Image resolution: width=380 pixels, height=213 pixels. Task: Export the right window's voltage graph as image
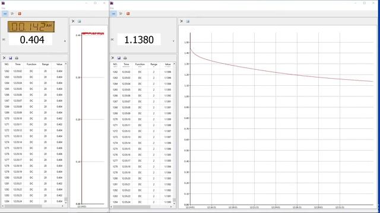(x=188, y=21)
